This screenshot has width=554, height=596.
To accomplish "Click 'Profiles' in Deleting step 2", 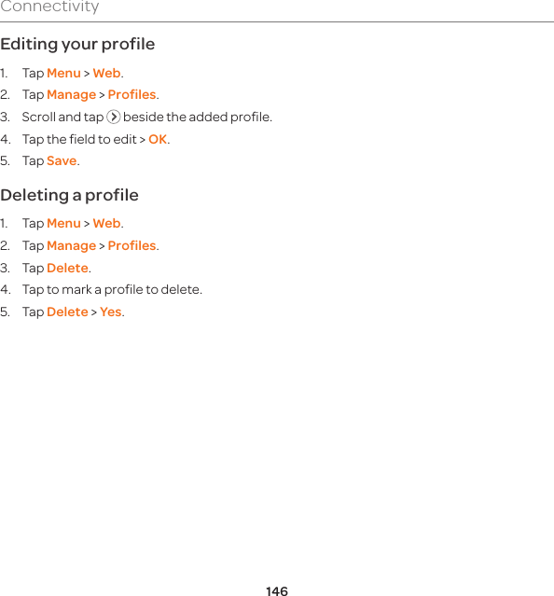I will [x=132, y=246].
